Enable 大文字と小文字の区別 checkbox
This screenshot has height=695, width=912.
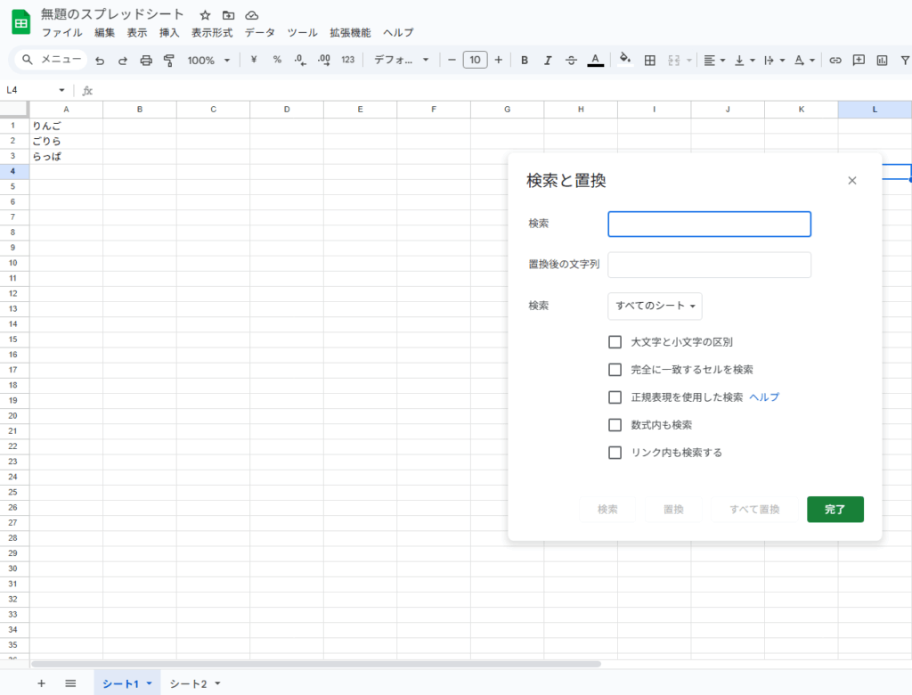(x=615, y=342)
